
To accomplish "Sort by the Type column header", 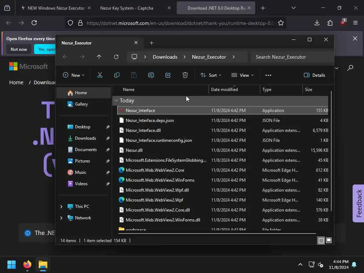I will point(281,89).
